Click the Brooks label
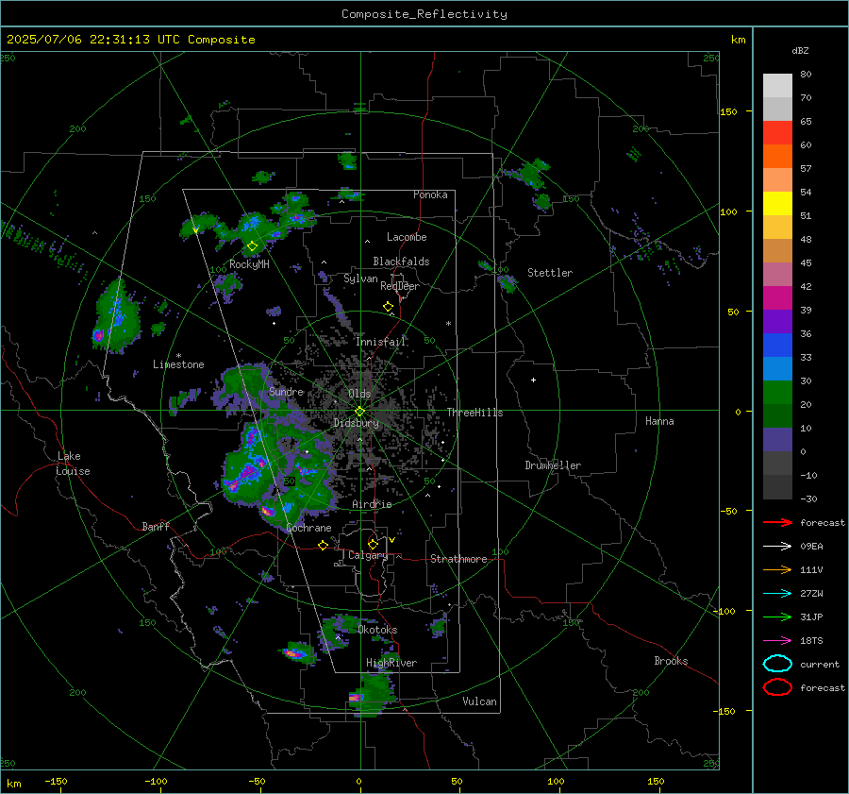Viewport: 849px width, 794px height. (x=671, y=661)
